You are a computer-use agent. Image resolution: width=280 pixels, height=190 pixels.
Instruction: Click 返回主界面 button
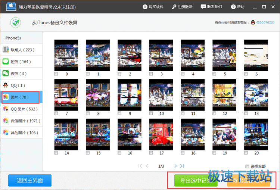pyautogui.click(x=30, y=180)
